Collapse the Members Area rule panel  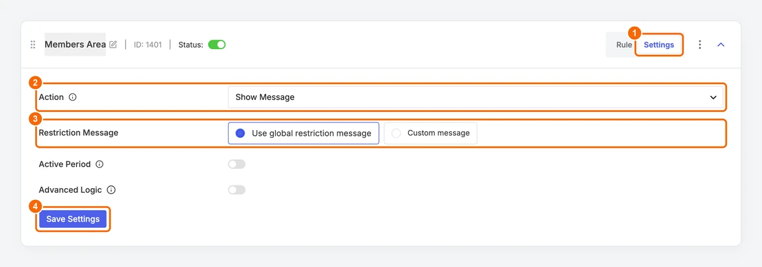[721, 45]
